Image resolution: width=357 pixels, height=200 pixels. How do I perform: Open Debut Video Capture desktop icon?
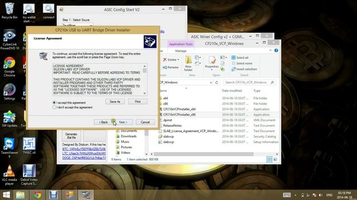(x=29, y=175)
